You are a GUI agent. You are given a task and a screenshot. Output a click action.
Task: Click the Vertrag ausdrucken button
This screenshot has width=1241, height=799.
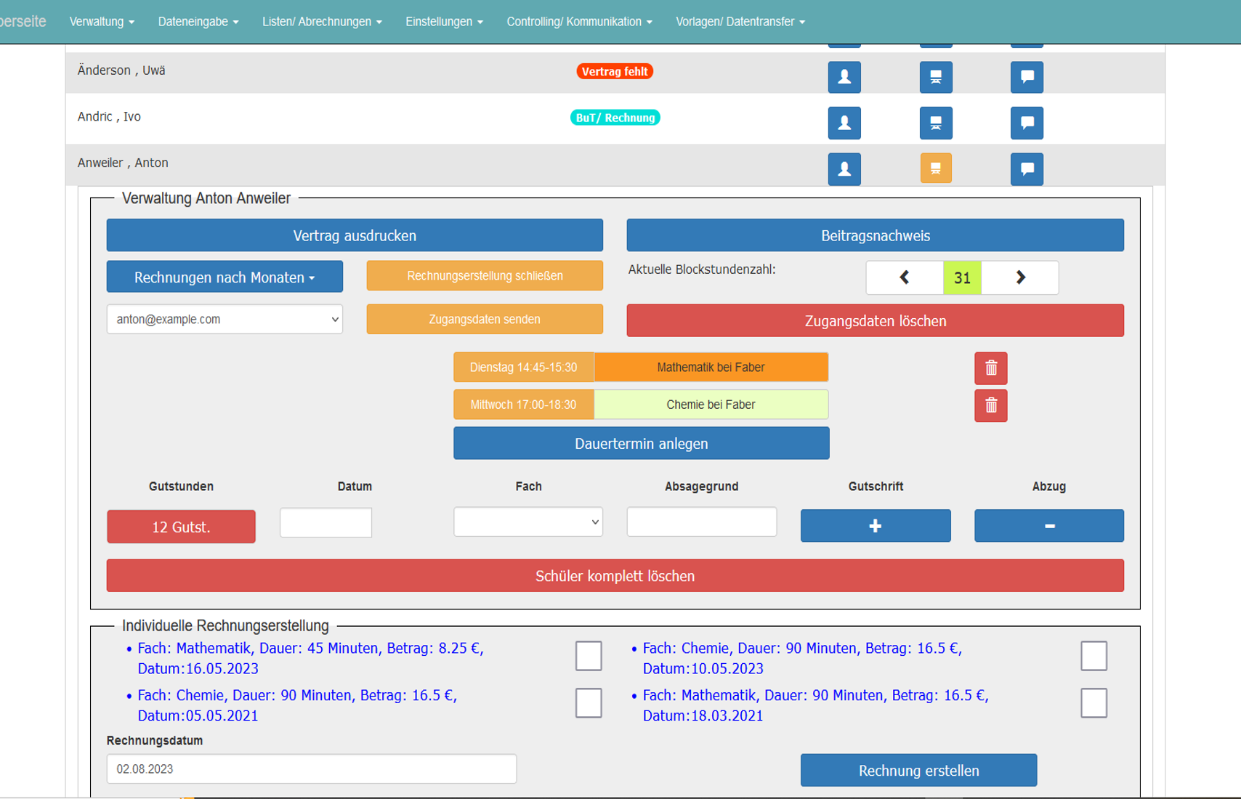coord(355,235)
